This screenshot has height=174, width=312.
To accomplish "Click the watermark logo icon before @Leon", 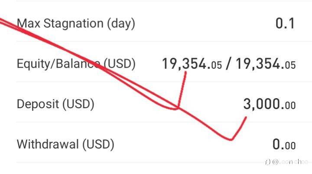I will click(x=268, y=162).
